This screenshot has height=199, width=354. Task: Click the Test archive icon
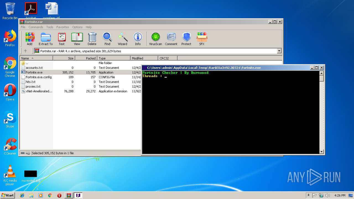[62, 39]
